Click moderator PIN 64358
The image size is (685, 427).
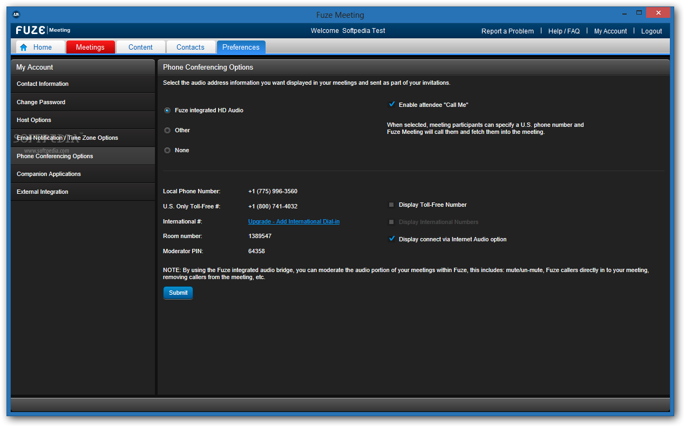point(256,251)
